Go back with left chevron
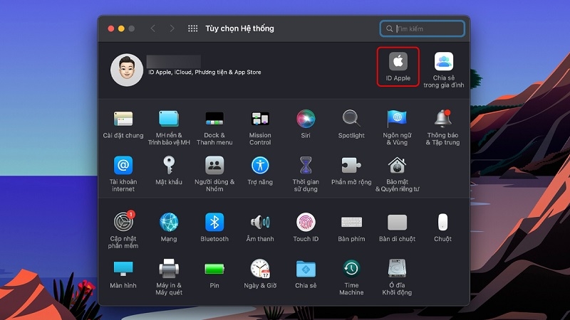Screen dimensions: 570x320 tap(153, 28)
